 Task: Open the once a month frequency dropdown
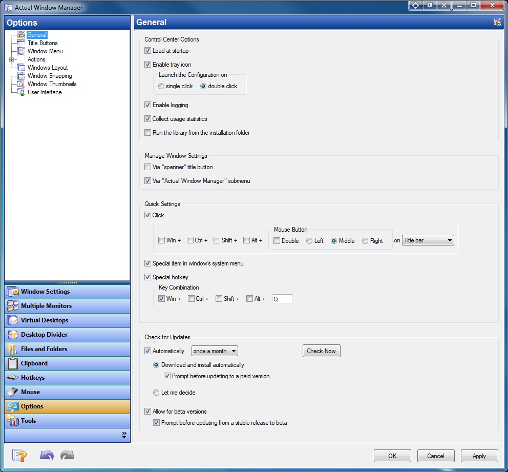215,351
